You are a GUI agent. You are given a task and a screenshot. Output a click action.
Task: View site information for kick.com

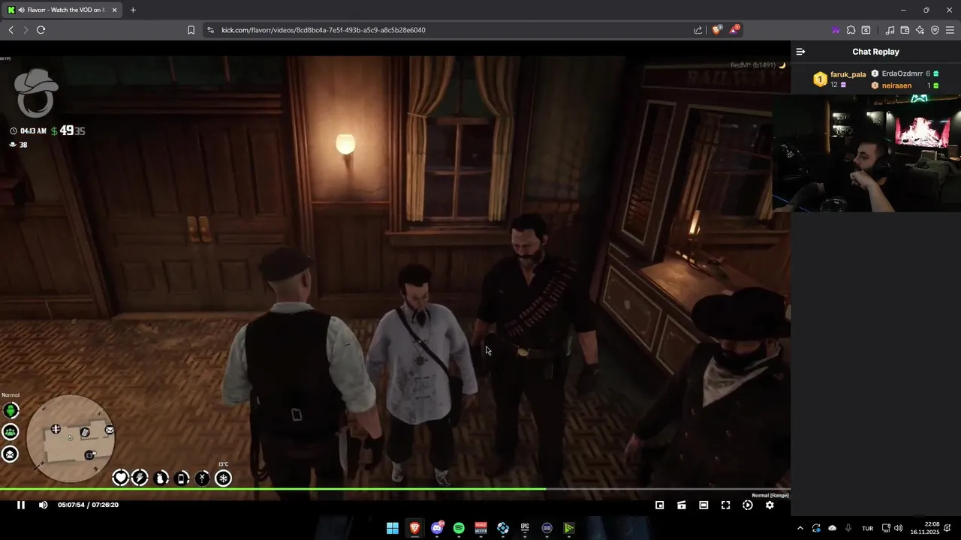[x=210, y=30]
